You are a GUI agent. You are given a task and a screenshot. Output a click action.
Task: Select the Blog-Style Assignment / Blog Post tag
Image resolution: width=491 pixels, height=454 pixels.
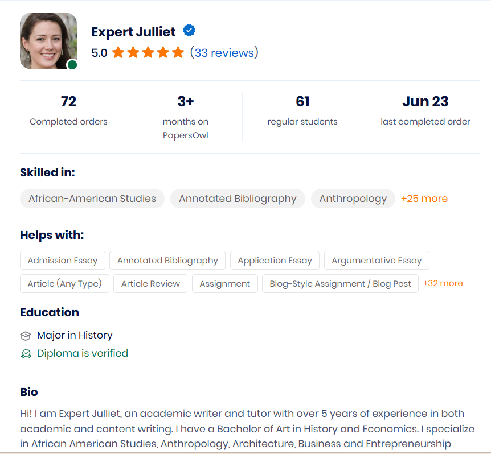[340, 283]
